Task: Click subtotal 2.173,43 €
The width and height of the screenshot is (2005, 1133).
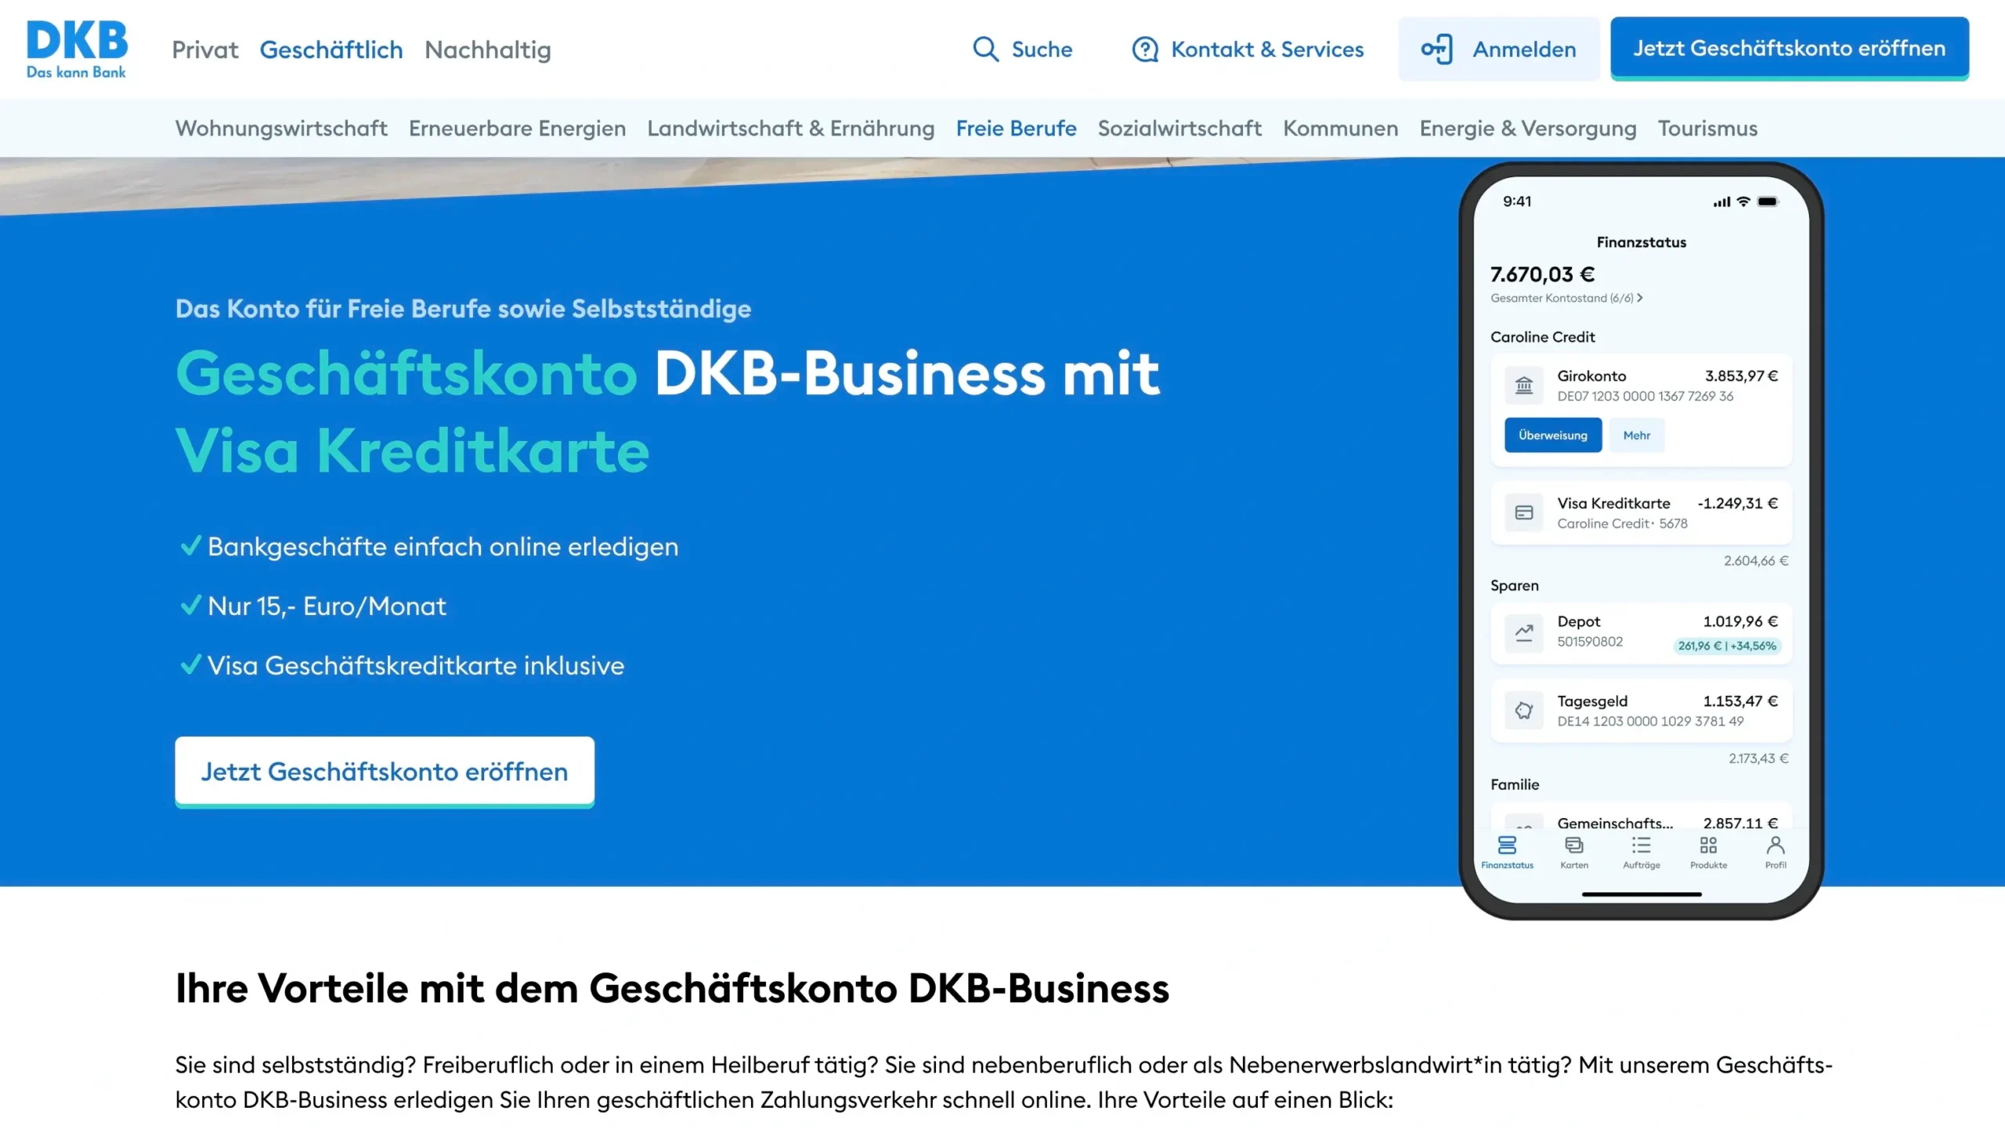Action: coord(1758,758)
